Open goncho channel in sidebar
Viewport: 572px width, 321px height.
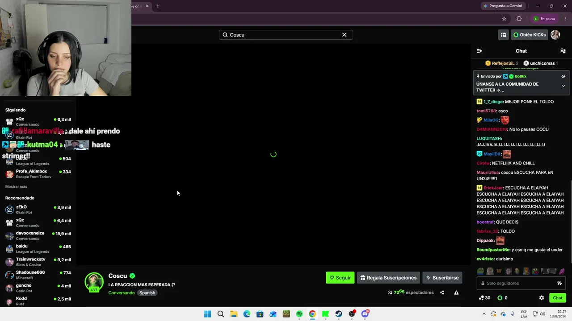[38, 288]
